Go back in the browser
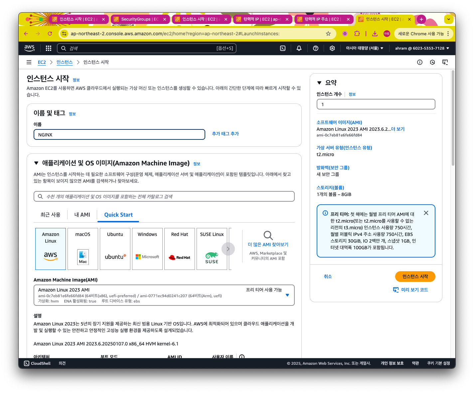This screenshot has height=393, width=474. (26, 34)
